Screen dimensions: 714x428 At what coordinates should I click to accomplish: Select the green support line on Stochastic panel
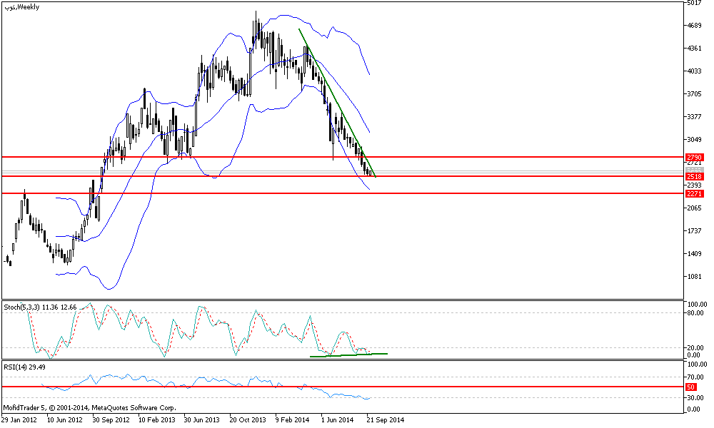click(348, 355)
